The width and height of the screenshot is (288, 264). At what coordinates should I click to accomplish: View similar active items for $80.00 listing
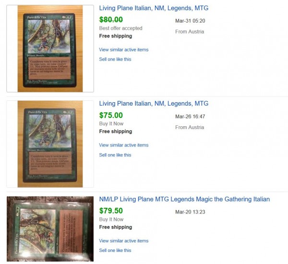click(124, 49)
